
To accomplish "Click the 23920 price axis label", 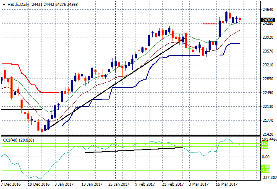I will click(x=268, y=37).
